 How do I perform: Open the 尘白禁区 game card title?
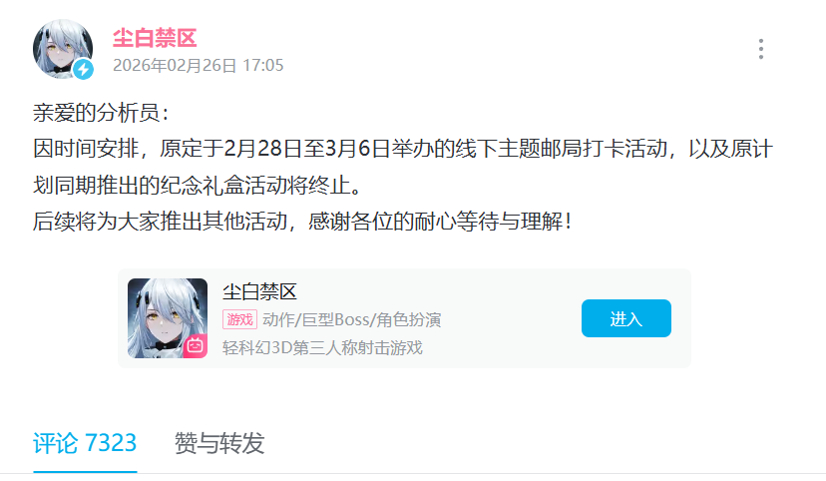pos(259,291)
